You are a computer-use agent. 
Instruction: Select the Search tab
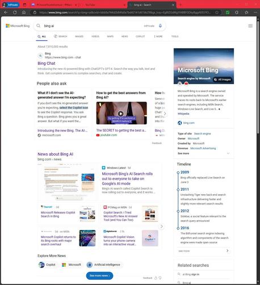[61, 36]
